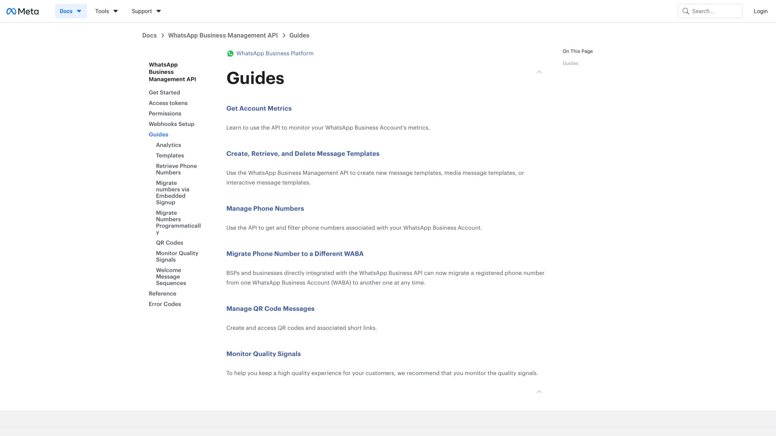Click the 'On This Page' label
This screenshot has width=776, height=436.
pos(578,51)
